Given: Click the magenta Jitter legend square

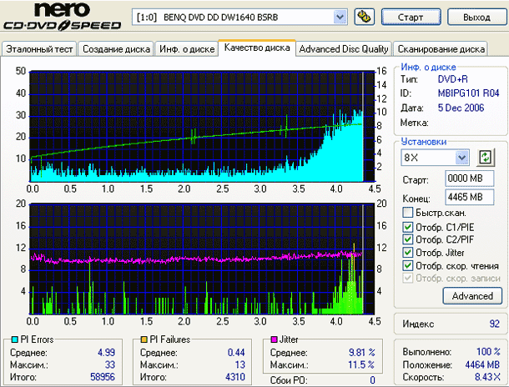Looking at the screenshot, I should click(272, 339).
